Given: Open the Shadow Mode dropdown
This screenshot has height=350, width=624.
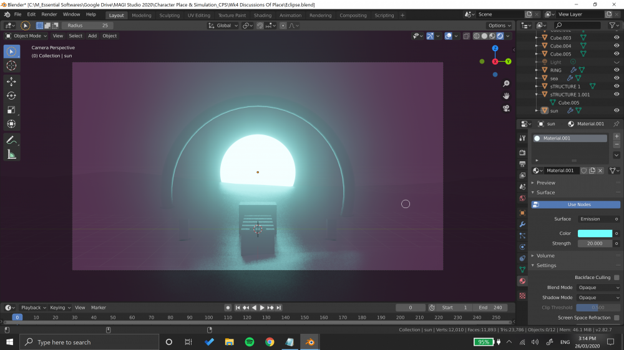Looking at the screenshot, I should click(598, 297).
